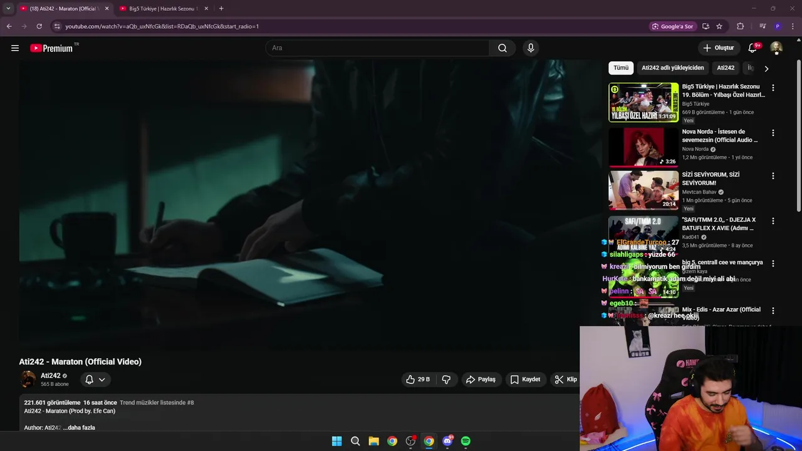Open the notifications bell with 9+ badge

(x=753, y=48)
